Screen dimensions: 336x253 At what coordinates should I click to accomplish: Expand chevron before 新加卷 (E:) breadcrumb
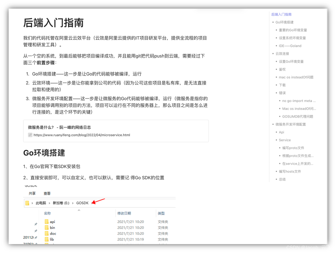pos(49,203)
